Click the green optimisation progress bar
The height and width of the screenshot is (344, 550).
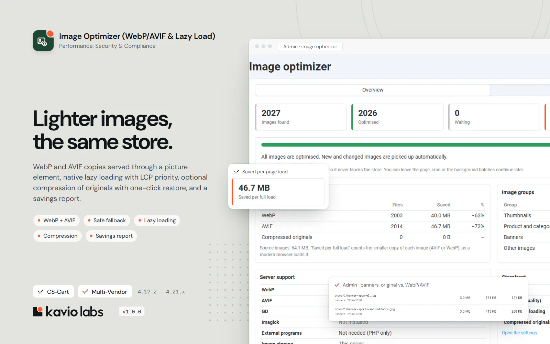(406, 145)
